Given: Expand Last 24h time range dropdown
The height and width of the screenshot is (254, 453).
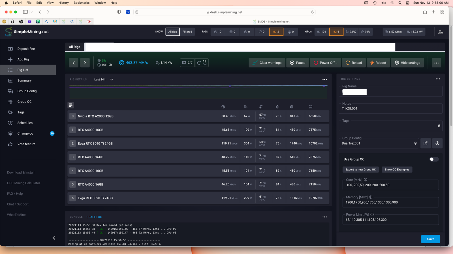Looking at the screenshot, I should 104,80.
